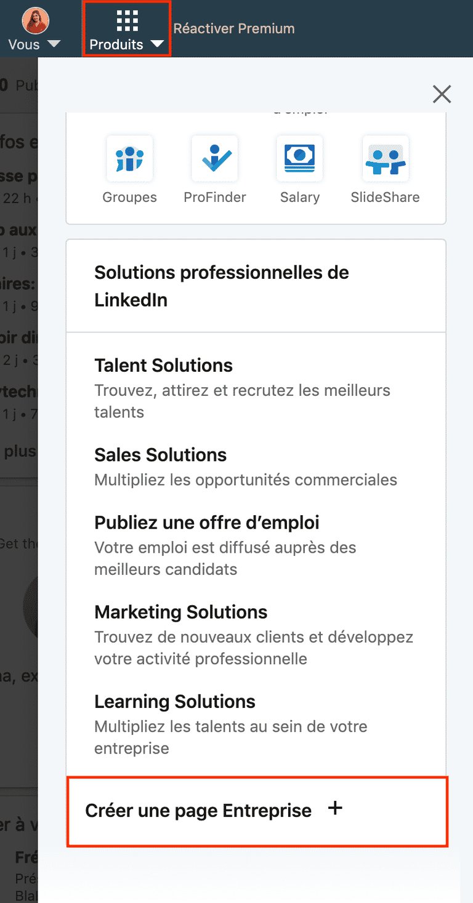Click Réactiver Premium link

click(234, 28)
